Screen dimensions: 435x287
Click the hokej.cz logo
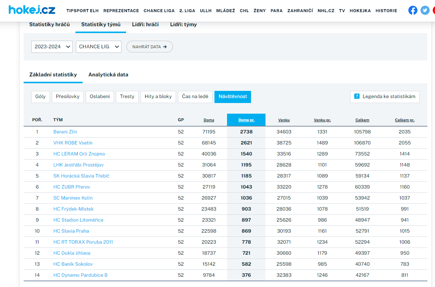point(32,10)
